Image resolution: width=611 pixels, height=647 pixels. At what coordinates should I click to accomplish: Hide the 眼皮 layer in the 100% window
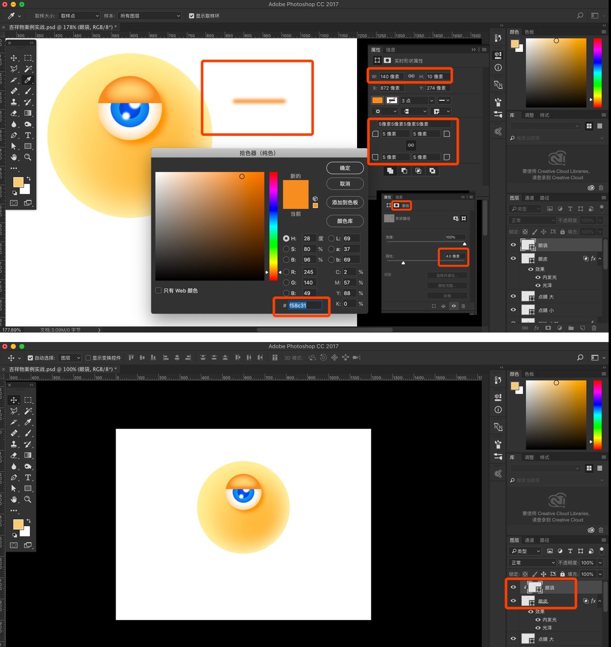[513, 601]
